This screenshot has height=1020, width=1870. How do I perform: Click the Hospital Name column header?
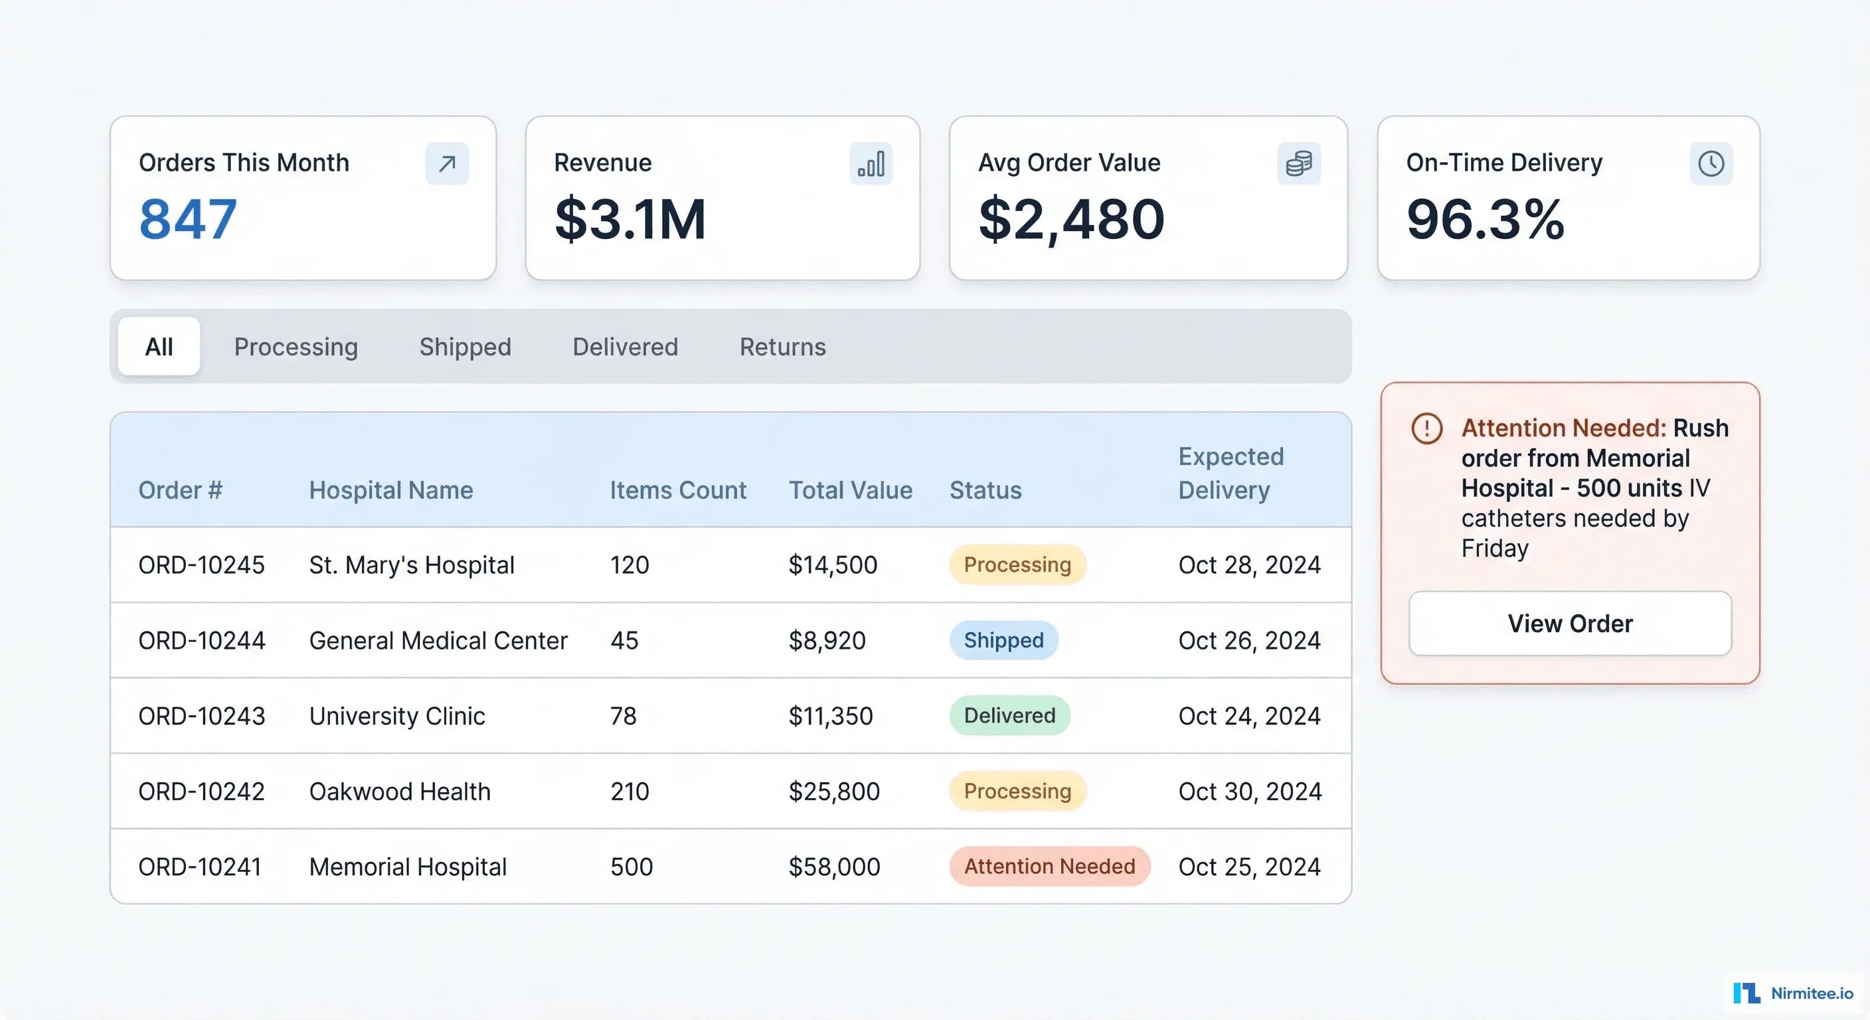(x=391, y=490)
